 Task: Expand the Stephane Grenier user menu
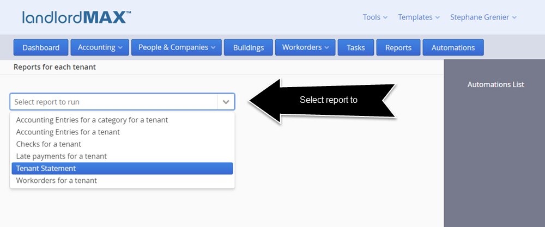[x=483, y=17]
